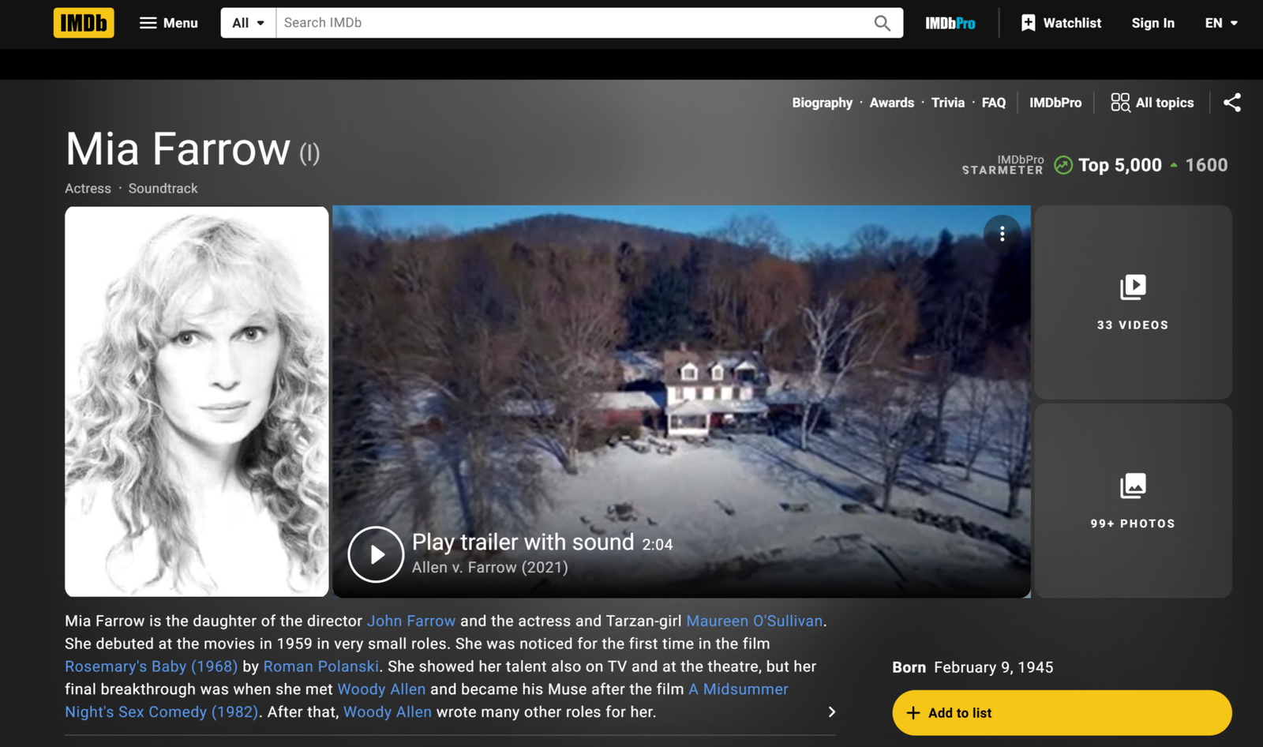Go to the Biography section
This screenshot has height=747, width=1263.
822,103
